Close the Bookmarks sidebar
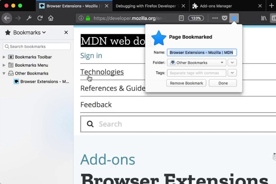This screenshot has width=276, height=184. coord(66,32)
